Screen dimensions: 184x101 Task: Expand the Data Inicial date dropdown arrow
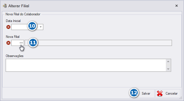click(41, 27)
